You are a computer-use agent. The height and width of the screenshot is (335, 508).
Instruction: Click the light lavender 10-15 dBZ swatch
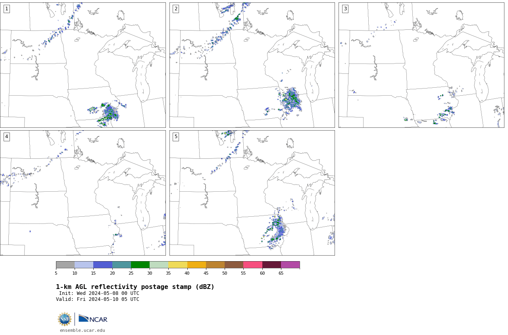[84, 265]
